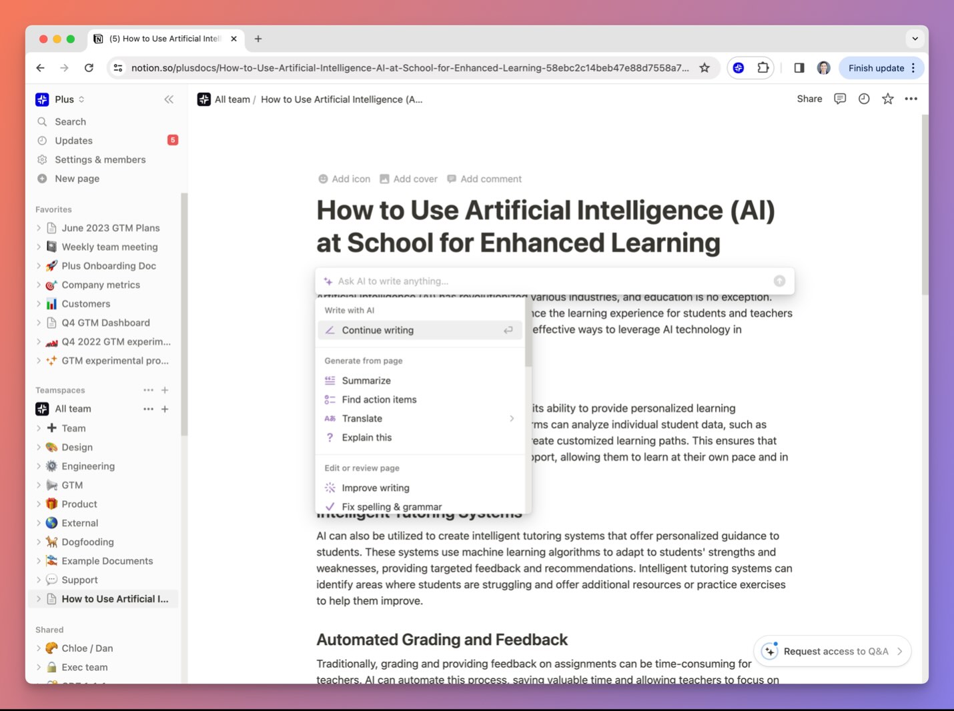
Task: Open All team more options dots
Action: point(148,409)
